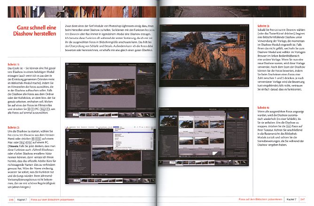Select the second top-row grid photo in Schritt 4

(202, 124)
